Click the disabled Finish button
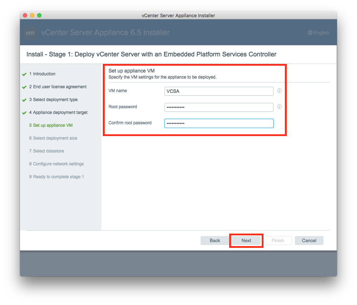 point(277,241)
